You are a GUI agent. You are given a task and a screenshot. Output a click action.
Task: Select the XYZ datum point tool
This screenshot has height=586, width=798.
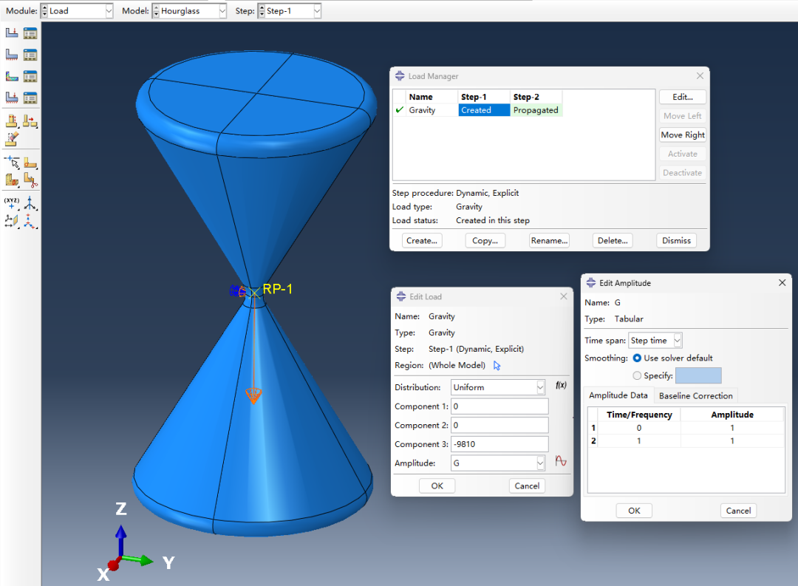point(12,203)
